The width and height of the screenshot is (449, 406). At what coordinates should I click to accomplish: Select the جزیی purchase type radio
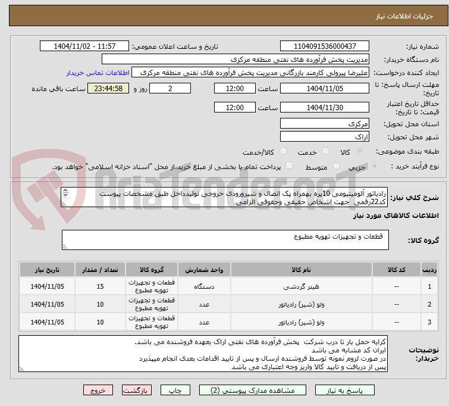(x=374, y=166)
